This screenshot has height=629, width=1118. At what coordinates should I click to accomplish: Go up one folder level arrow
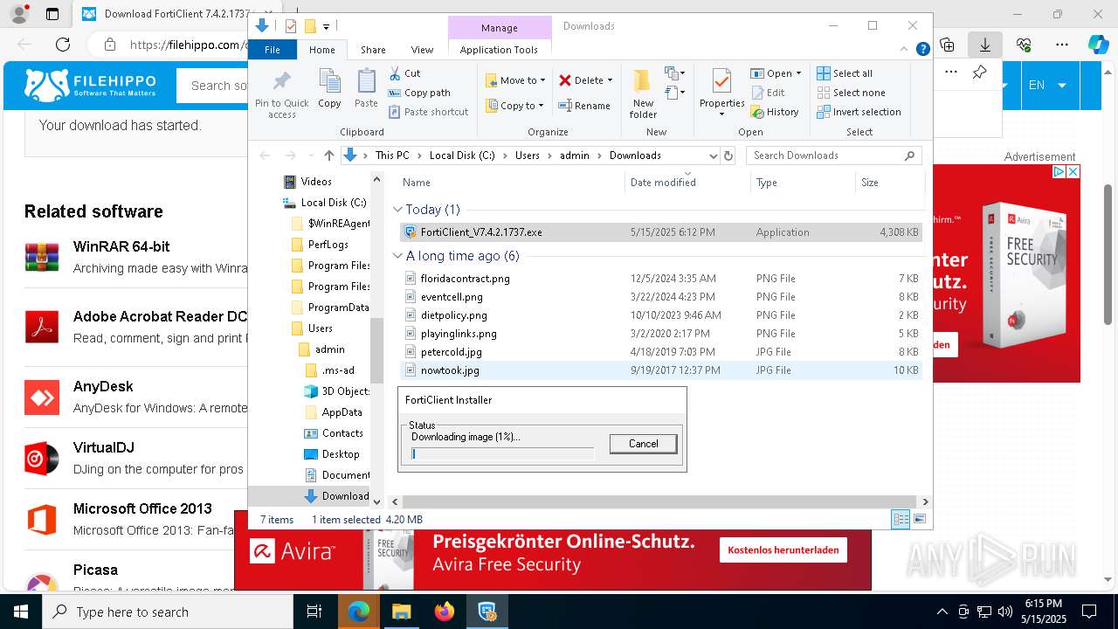click(328, 156)
